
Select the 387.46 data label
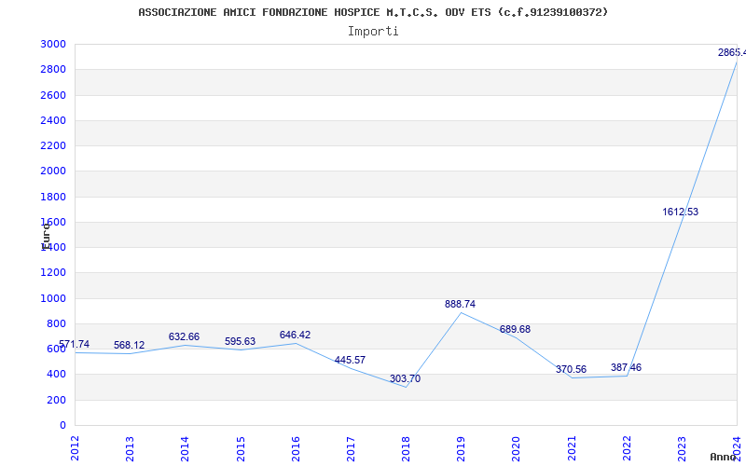pyautogui.click(x=626, y=368)
